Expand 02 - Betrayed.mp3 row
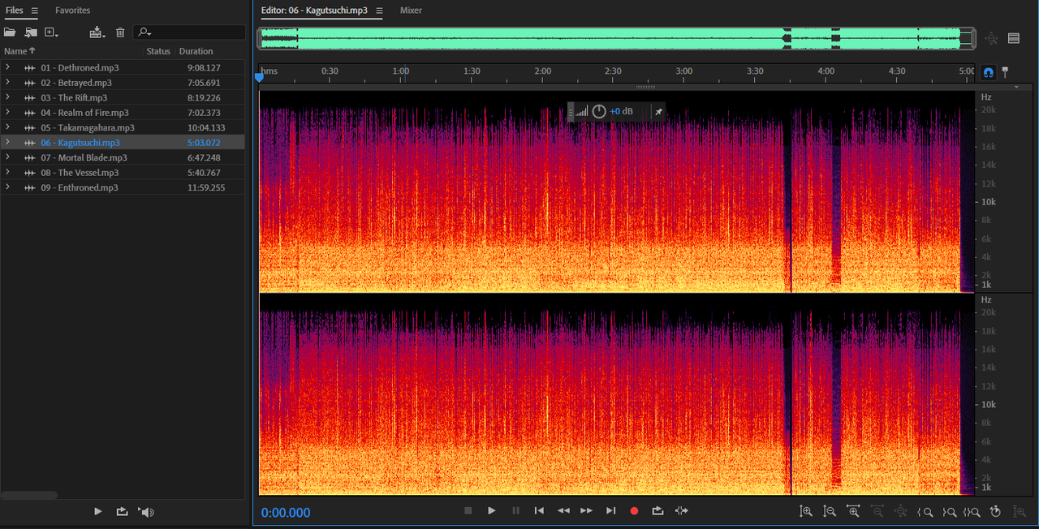Screen dimensions: 1039x529 pyautogui.click(x=7, y=83)
